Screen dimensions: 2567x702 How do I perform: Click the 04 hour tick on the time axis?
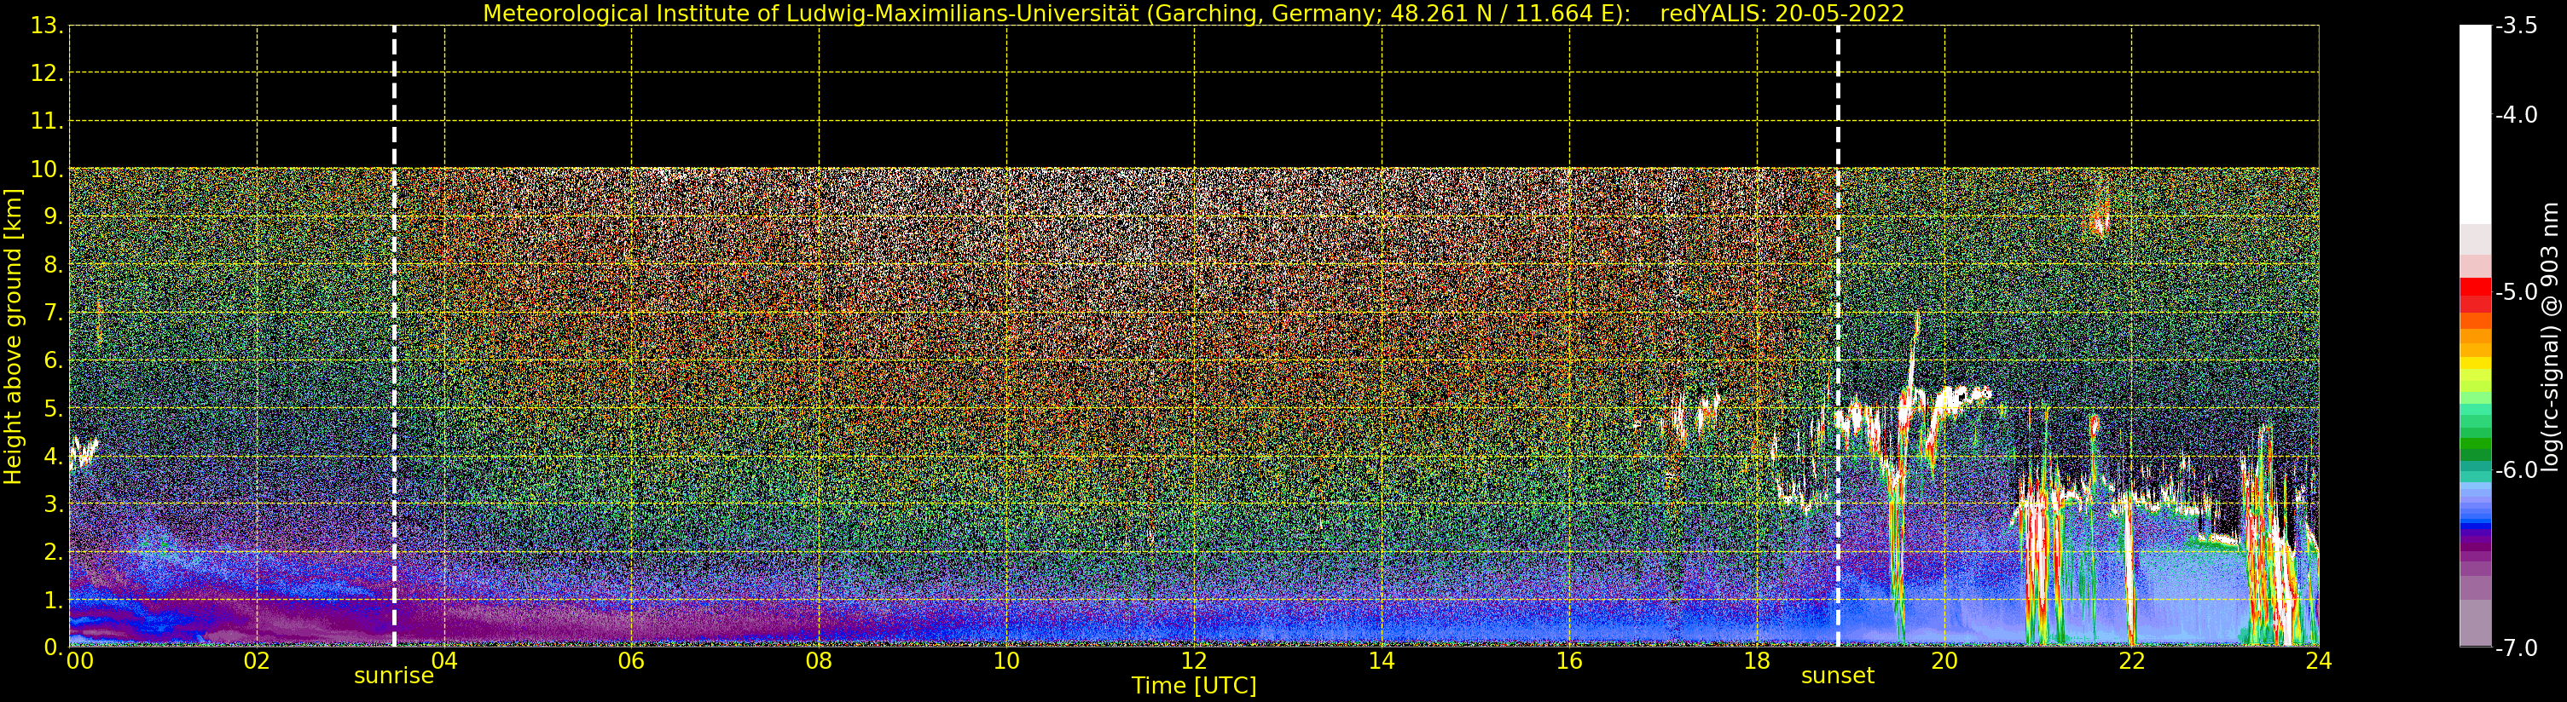click(444, 661)
